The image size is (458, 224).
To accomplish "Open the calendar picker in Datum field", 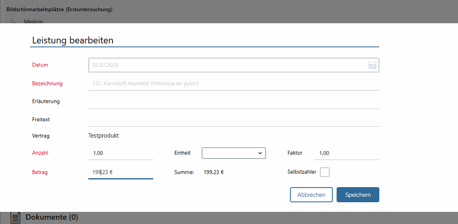I will (372, 65).
